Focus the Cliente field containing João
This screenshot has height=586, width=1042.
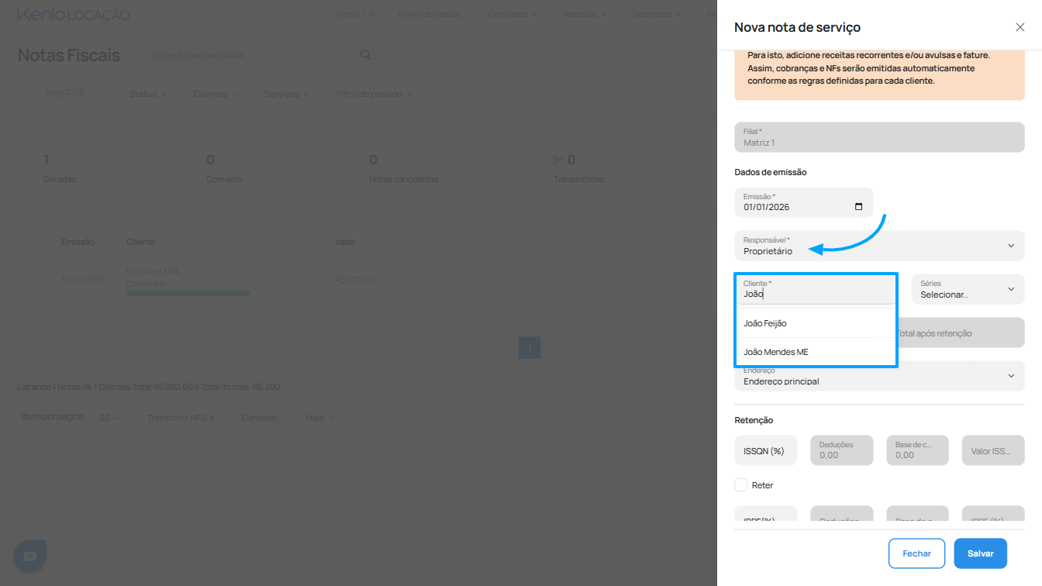(816, 289)
